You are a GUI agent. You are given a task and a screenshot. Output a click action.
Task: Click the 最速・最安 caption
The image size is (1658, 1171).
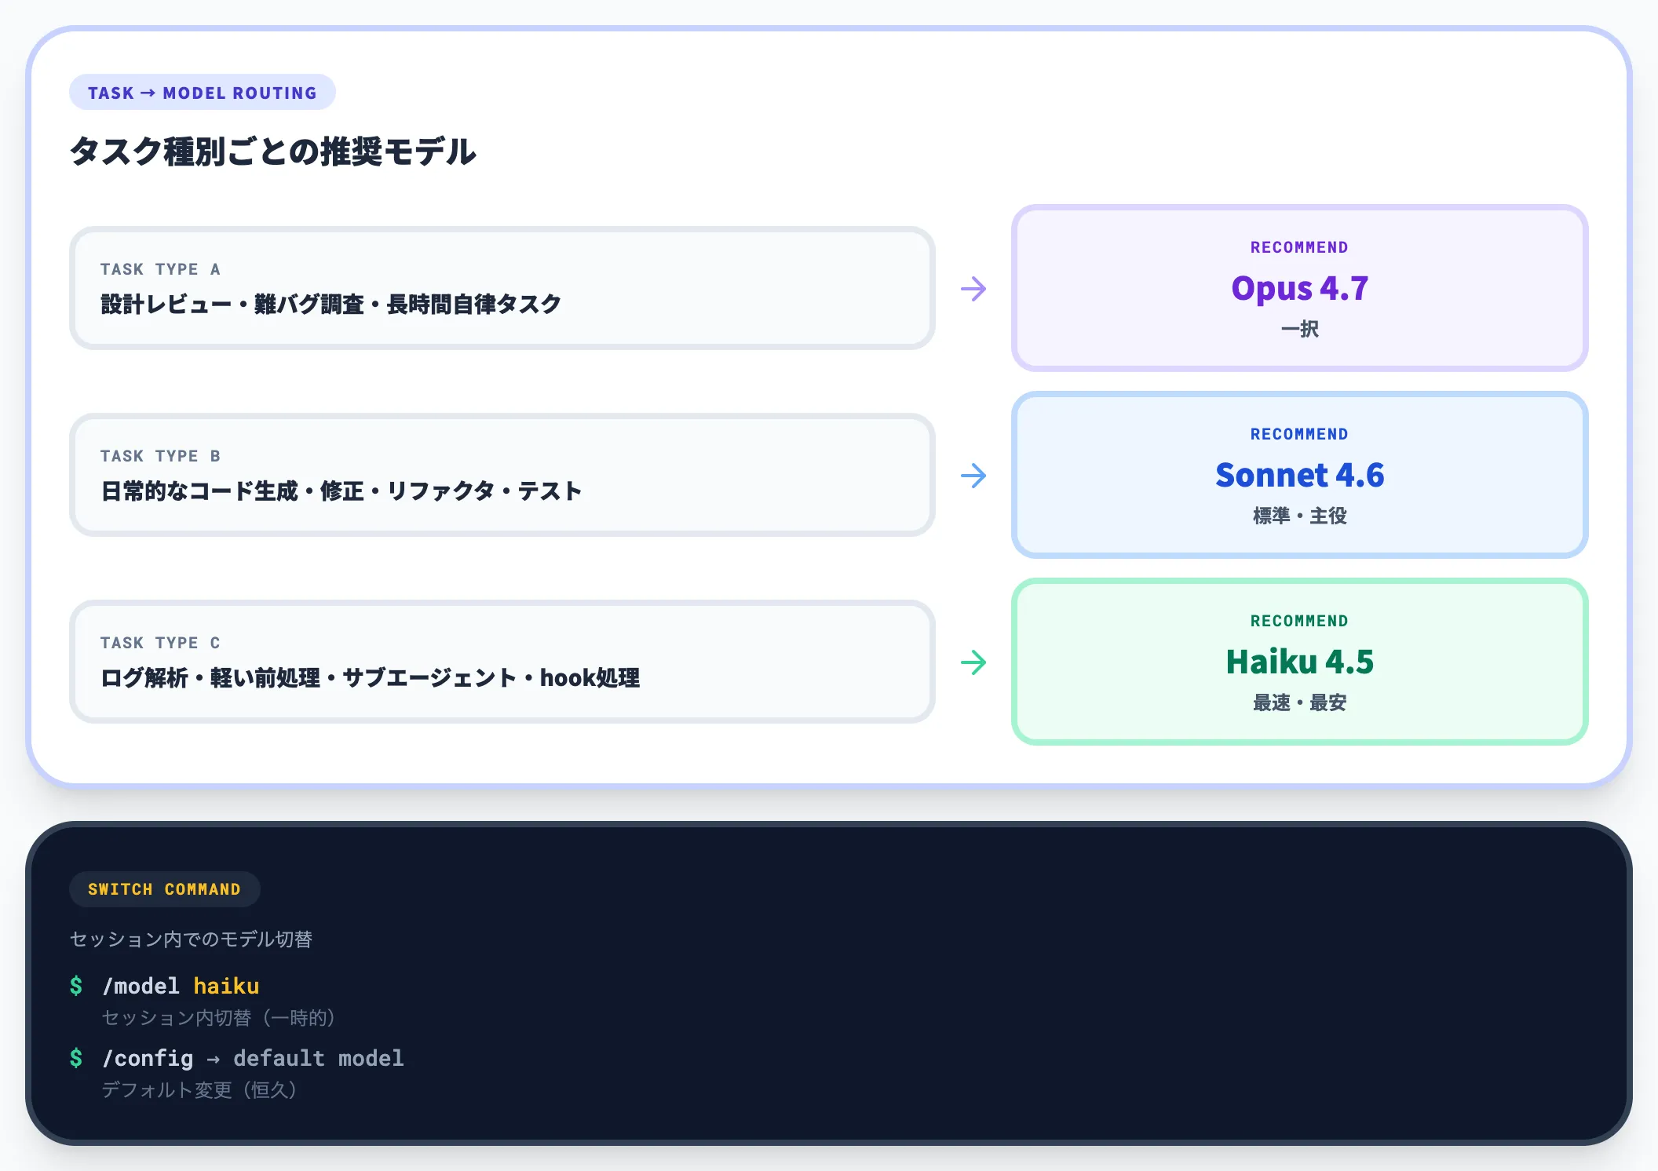pos(1299,702)
